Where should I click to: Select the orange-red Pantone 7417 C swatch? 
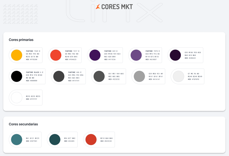pyautogui.click(x=56, y=55)
